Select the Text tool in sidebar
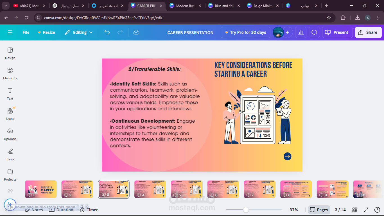 click(x=10, y=94)
